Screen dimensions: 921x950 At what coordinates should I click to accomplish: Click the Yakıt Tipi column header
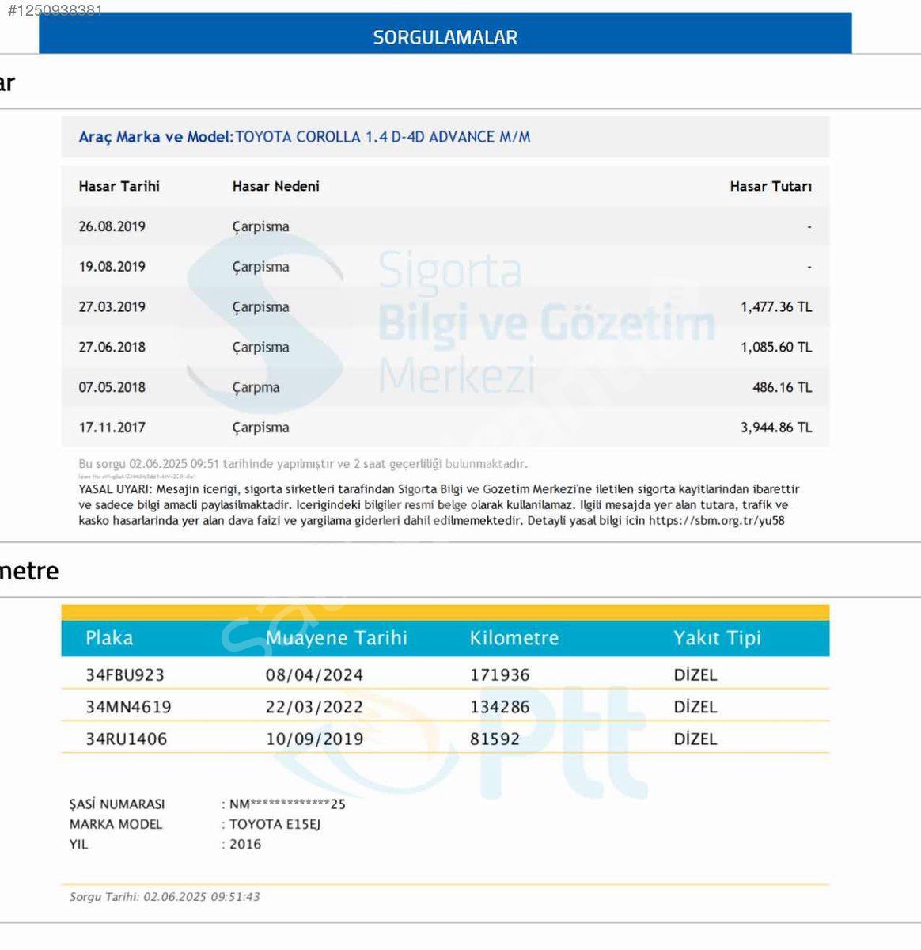pos(717,638)
